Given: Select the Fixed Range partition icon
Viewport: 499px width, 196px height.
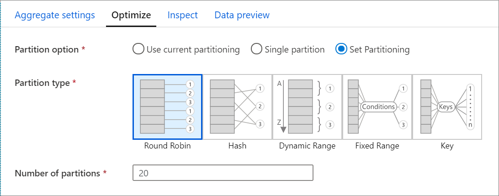Looking at the screenshot, I should pos(377,106).
